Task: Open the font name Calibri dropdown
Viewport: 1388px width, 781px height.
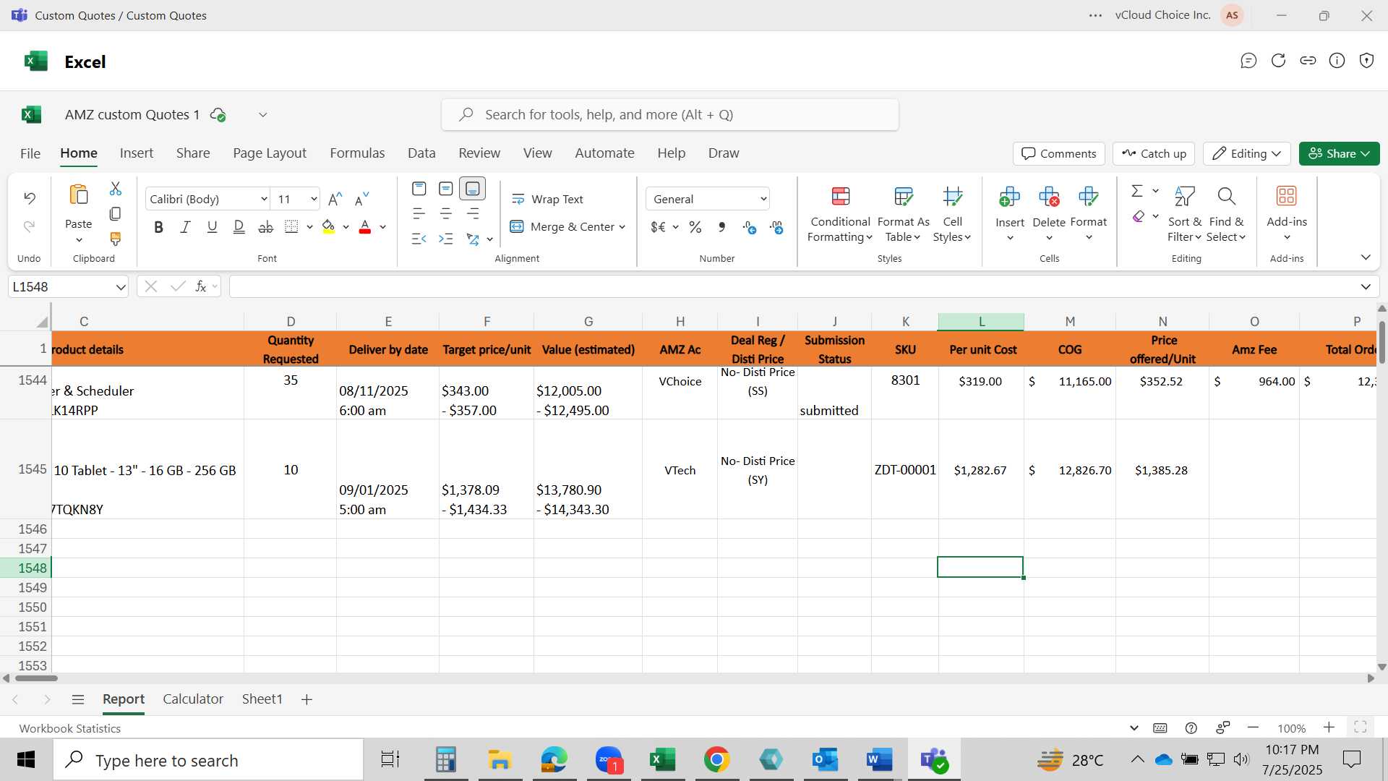Action: [x=264, y=199]
